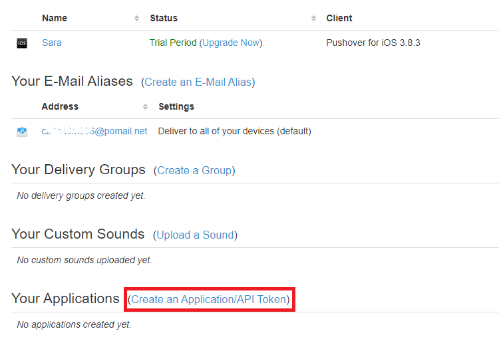Click Create an Application/API Token

click(210, 299)
